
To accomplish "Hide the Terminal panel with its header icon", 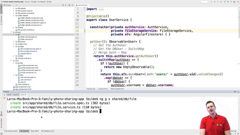I will (x=238, y=91).
